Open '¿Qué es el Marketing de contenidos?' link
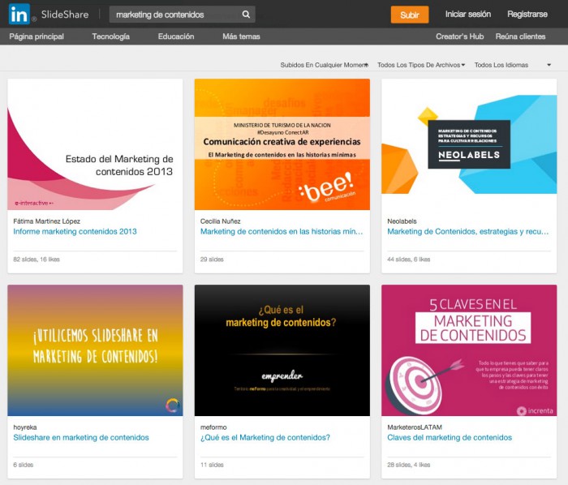568x485 pixels. 265,438
